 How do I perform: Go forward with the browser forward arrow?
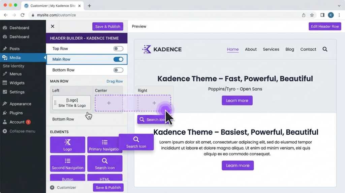coord(14,15)
